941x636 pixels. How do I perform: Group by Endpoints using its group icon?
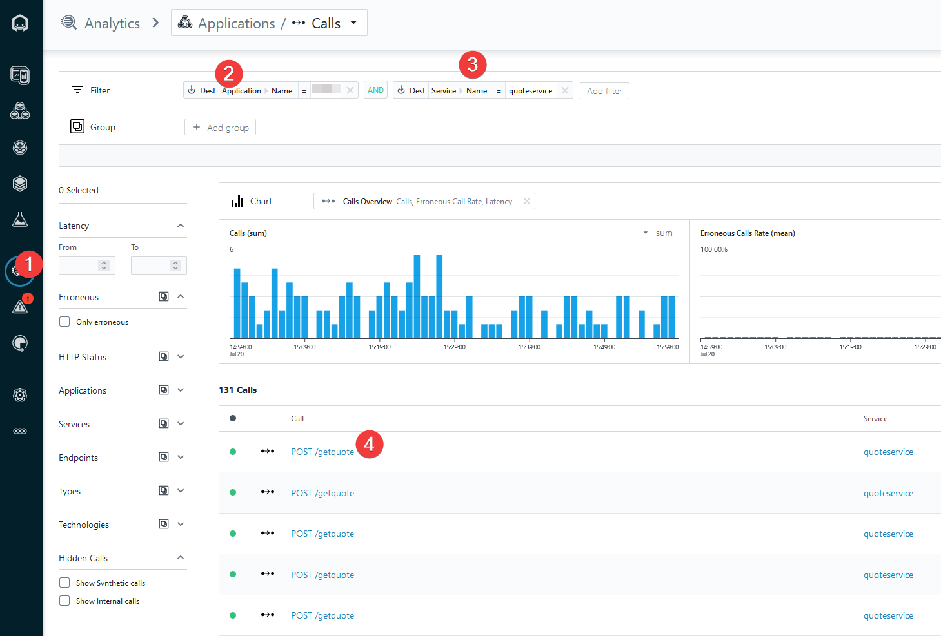tap(164, 457)
